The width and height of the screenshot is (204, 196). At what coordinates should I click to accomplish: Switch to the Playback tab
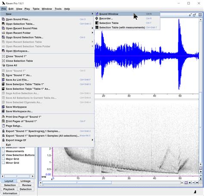tap(9, 189)
